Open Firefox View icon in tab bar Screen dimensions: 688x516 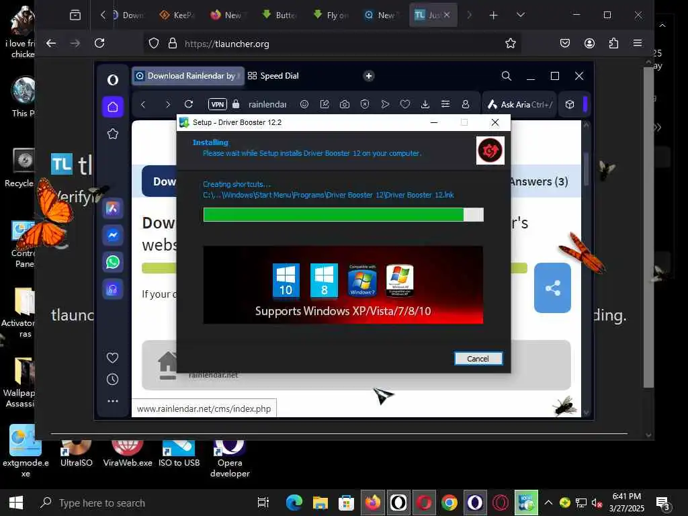pyautogui.click(x=75, y=15)
